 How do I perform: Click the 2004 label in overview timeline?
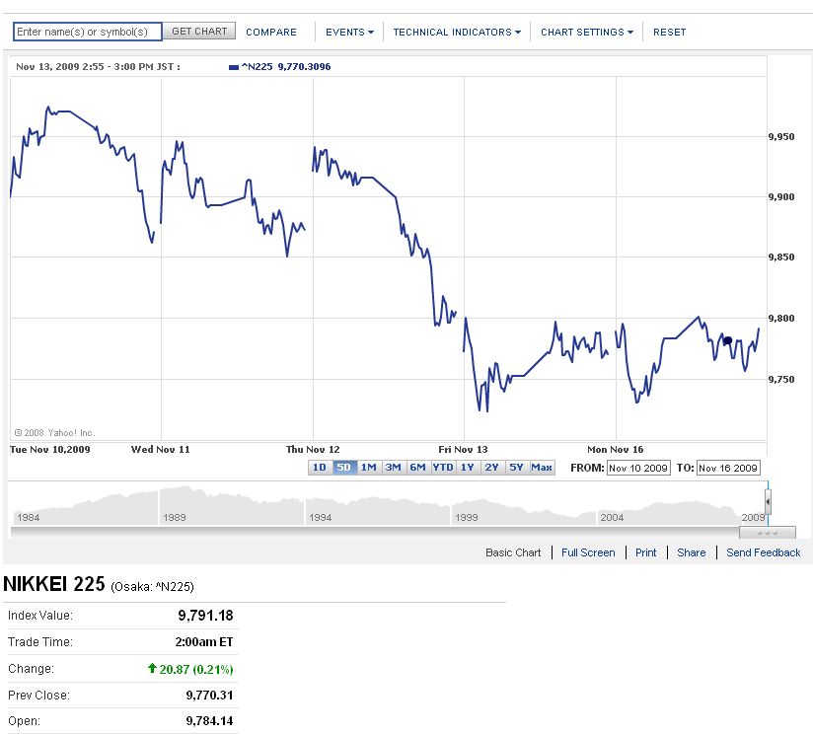click(x=612, y=517)
